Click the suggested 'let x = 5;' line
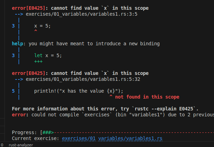Screen dimensions: 214x147 point(48,55)
